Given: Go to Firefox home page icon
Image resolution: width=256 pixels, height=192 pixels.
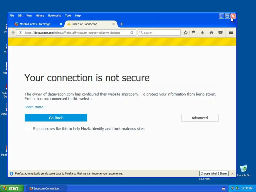Looking at the screenshot, I should pyautogui.click(x=211, y=32).
